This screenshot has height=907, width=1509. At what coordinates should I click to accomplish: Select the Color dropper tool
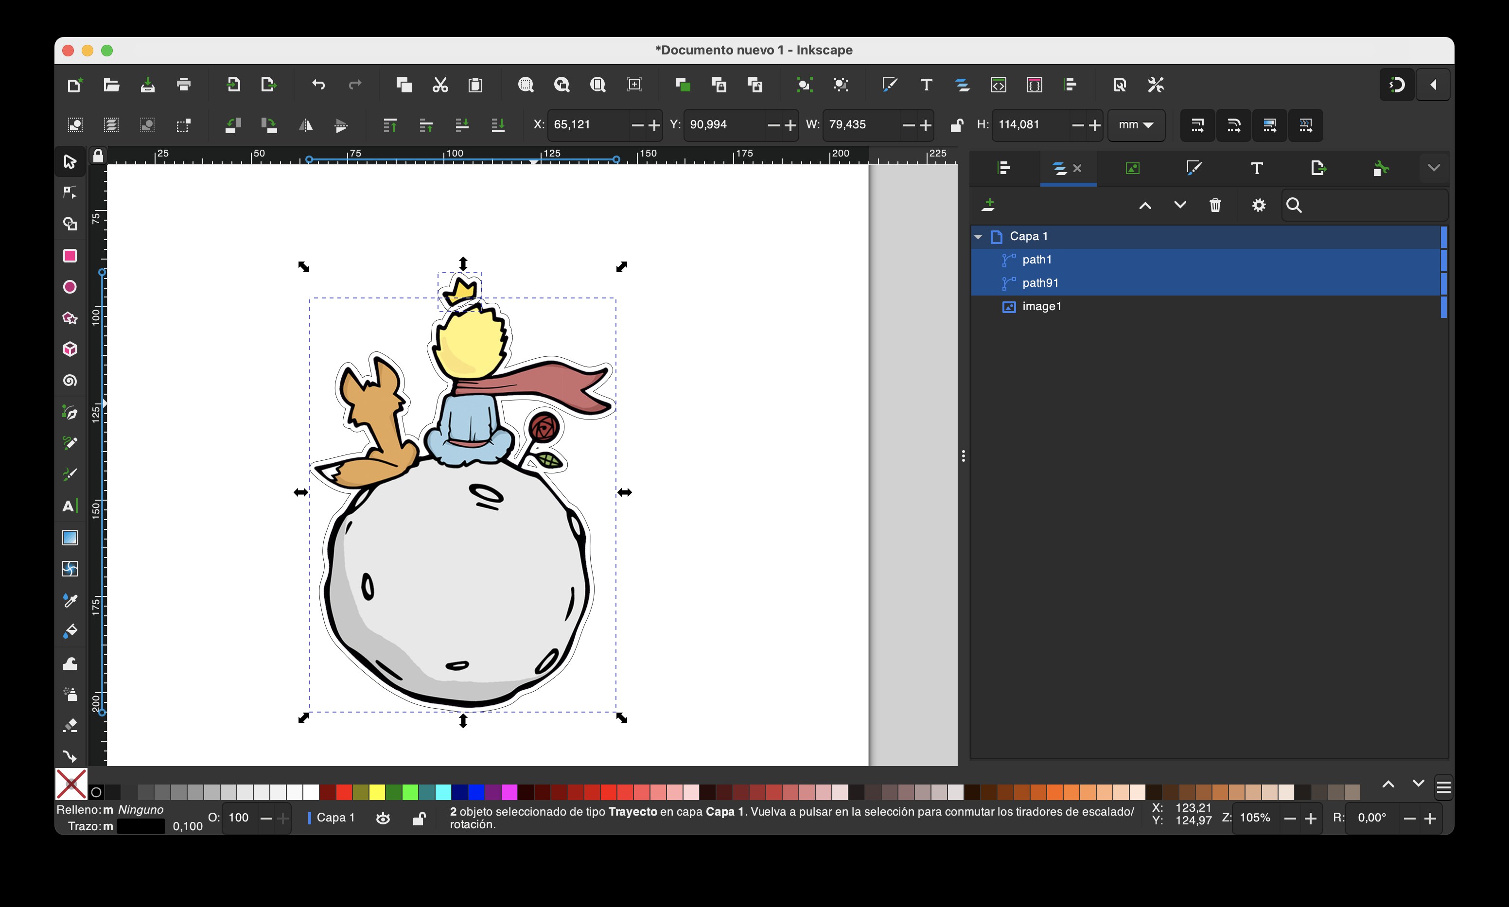(70, 600)
